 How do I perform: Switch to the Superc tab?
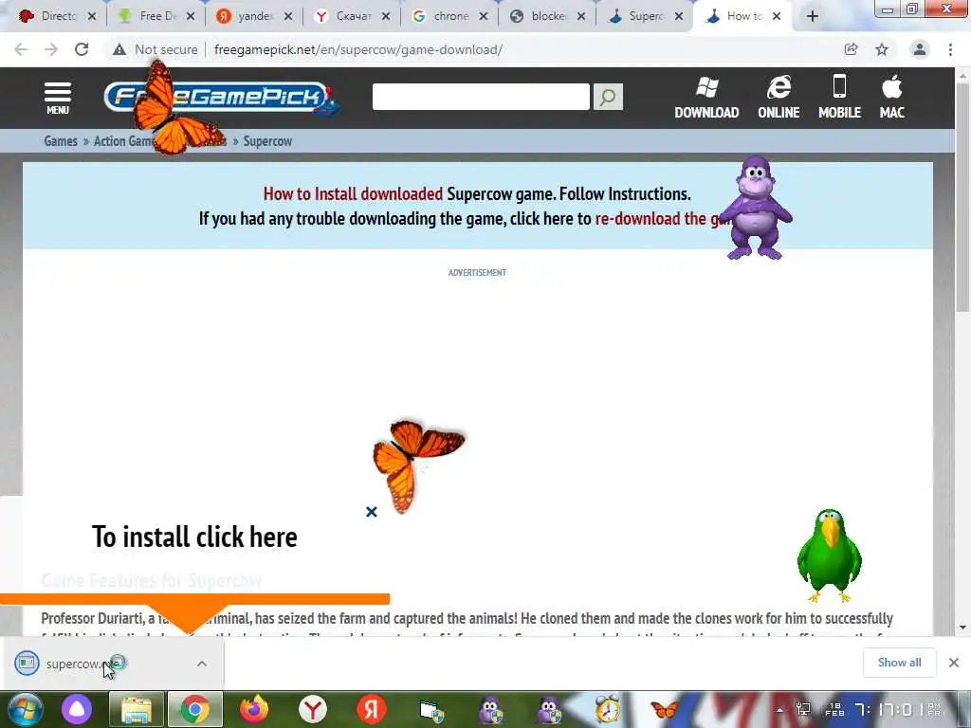(645, 16)
